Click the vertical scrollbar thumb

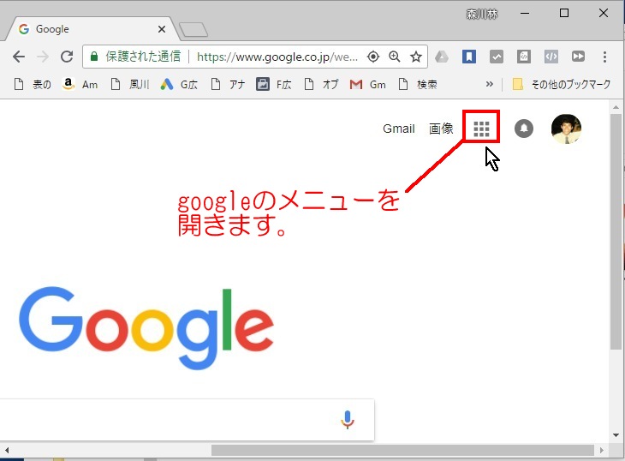pos(616,232)
